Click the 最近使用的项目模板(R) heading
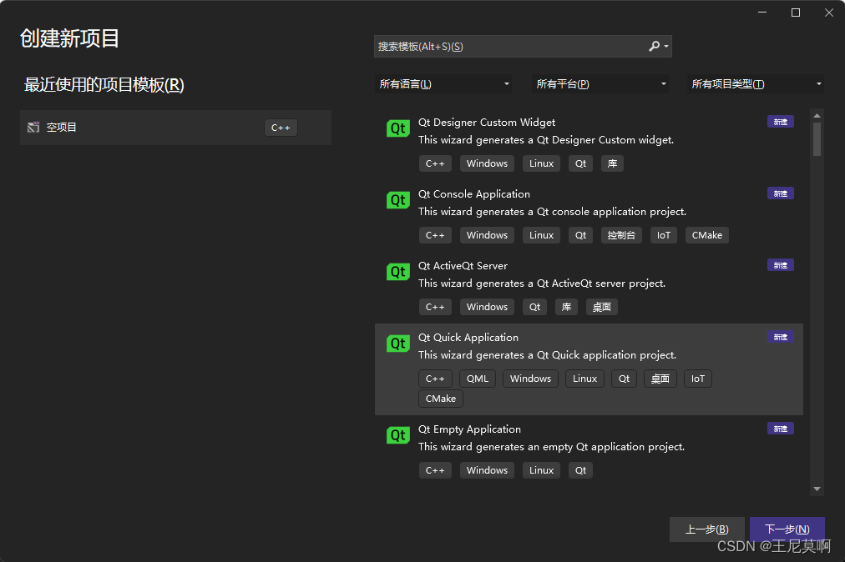The height and width of the screenshot is (562, 845). 104,84
